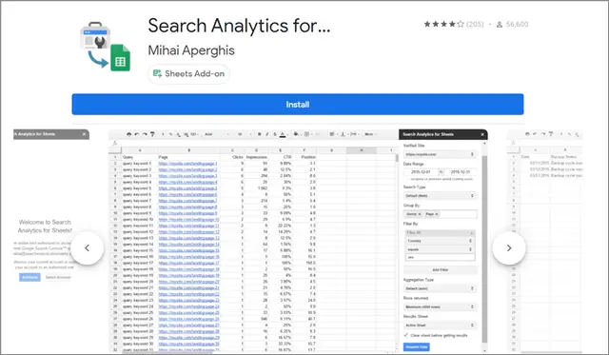
Task: Toggle Clear sheet before getting results checkbox
Action: 406,335
